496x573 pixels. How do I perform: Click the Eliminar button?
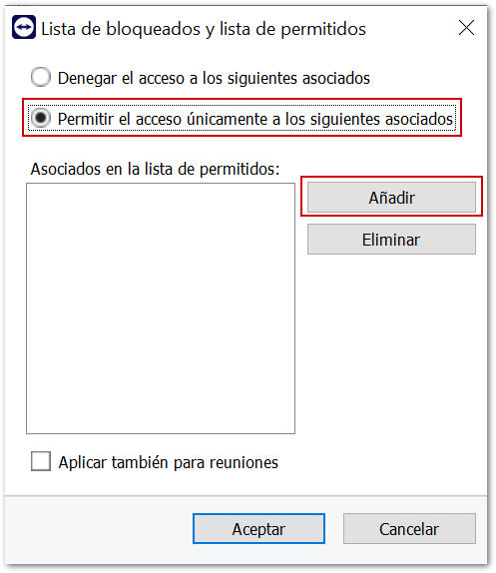point(391,240)
